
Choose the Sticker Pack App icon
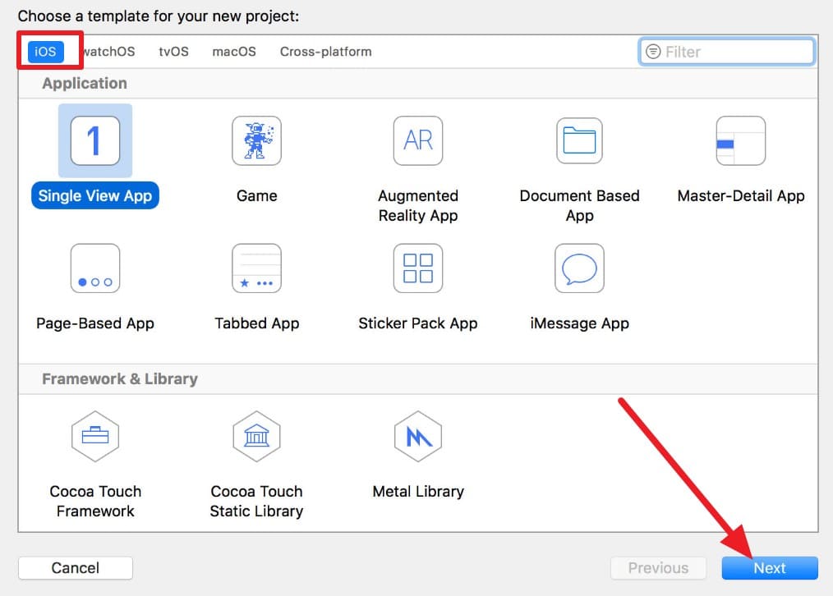[x=418, y=268]
